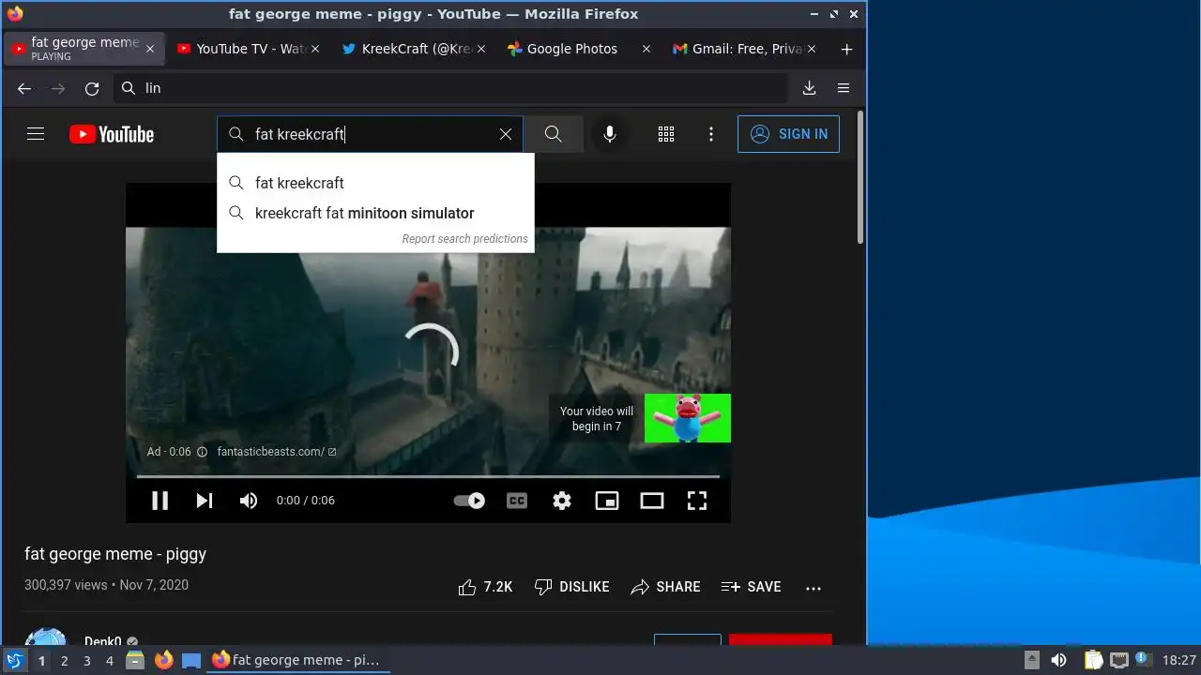Switch to workspace 2
The height and width of the screenshot is (675, 1201).
[x=64, y=661]
